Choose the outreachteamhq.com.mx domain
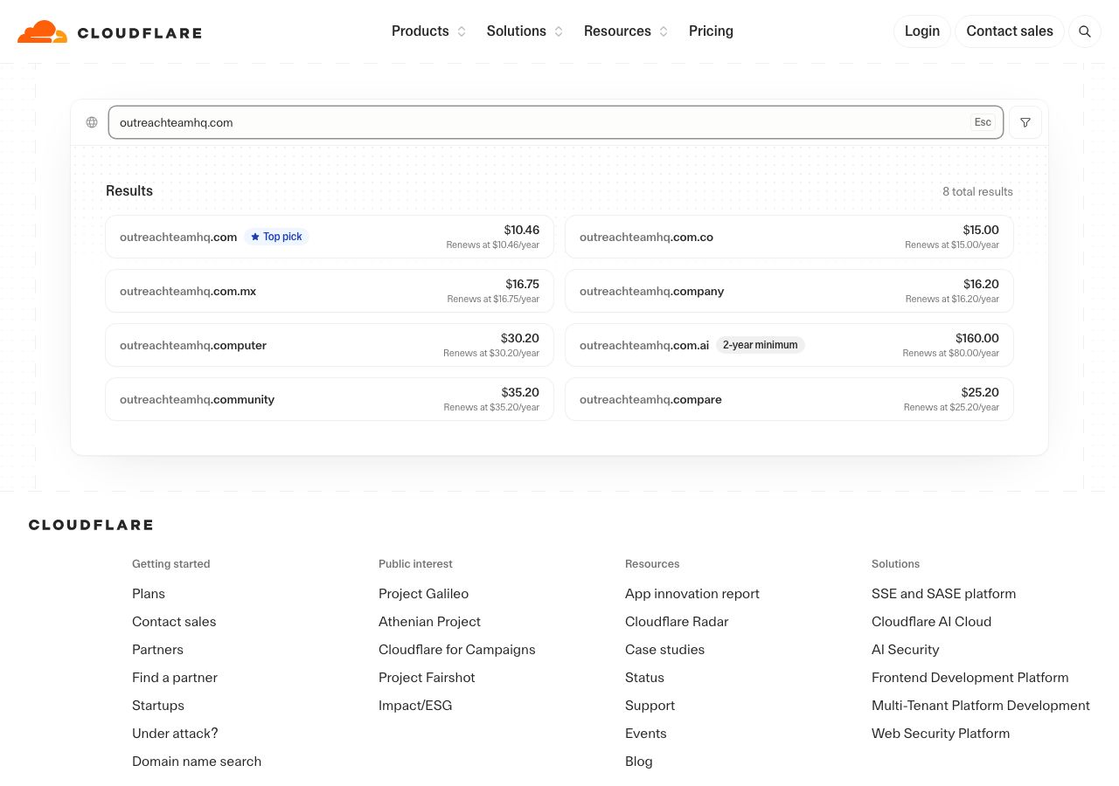The image size is (1119, 786). 330,291
